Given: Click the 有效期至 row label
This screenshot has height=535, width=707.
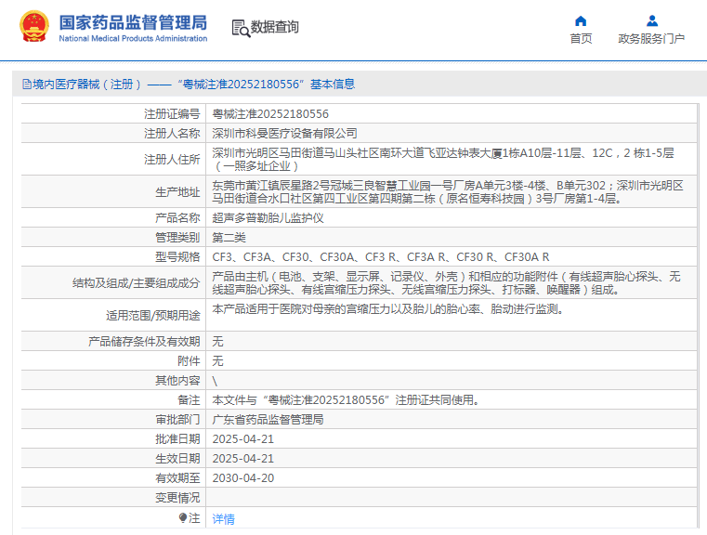Looking at the screenshot, I should 177,478.
